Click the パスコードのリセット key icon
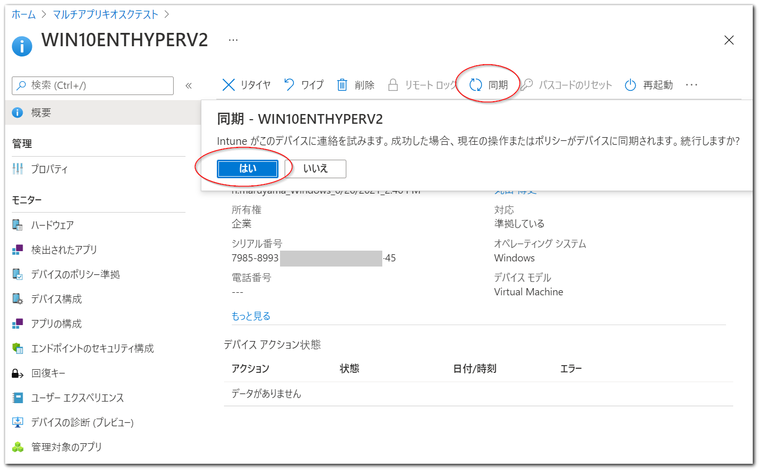The image size is (762, 473). (527, 85)
